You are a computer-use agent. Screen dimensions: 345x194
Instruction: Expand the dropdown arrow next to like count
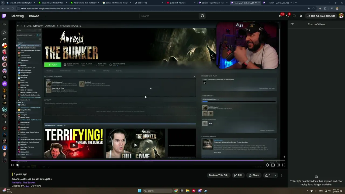tap(275, 175)
